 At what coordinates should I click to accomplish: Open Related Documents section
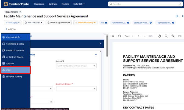tap(16, 50)
